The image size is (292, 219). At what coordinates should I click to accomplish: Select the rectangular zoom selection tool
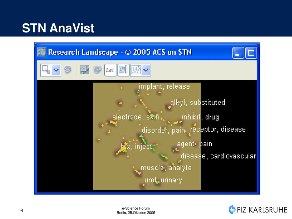pyautogui.click(x=46, y=70)
